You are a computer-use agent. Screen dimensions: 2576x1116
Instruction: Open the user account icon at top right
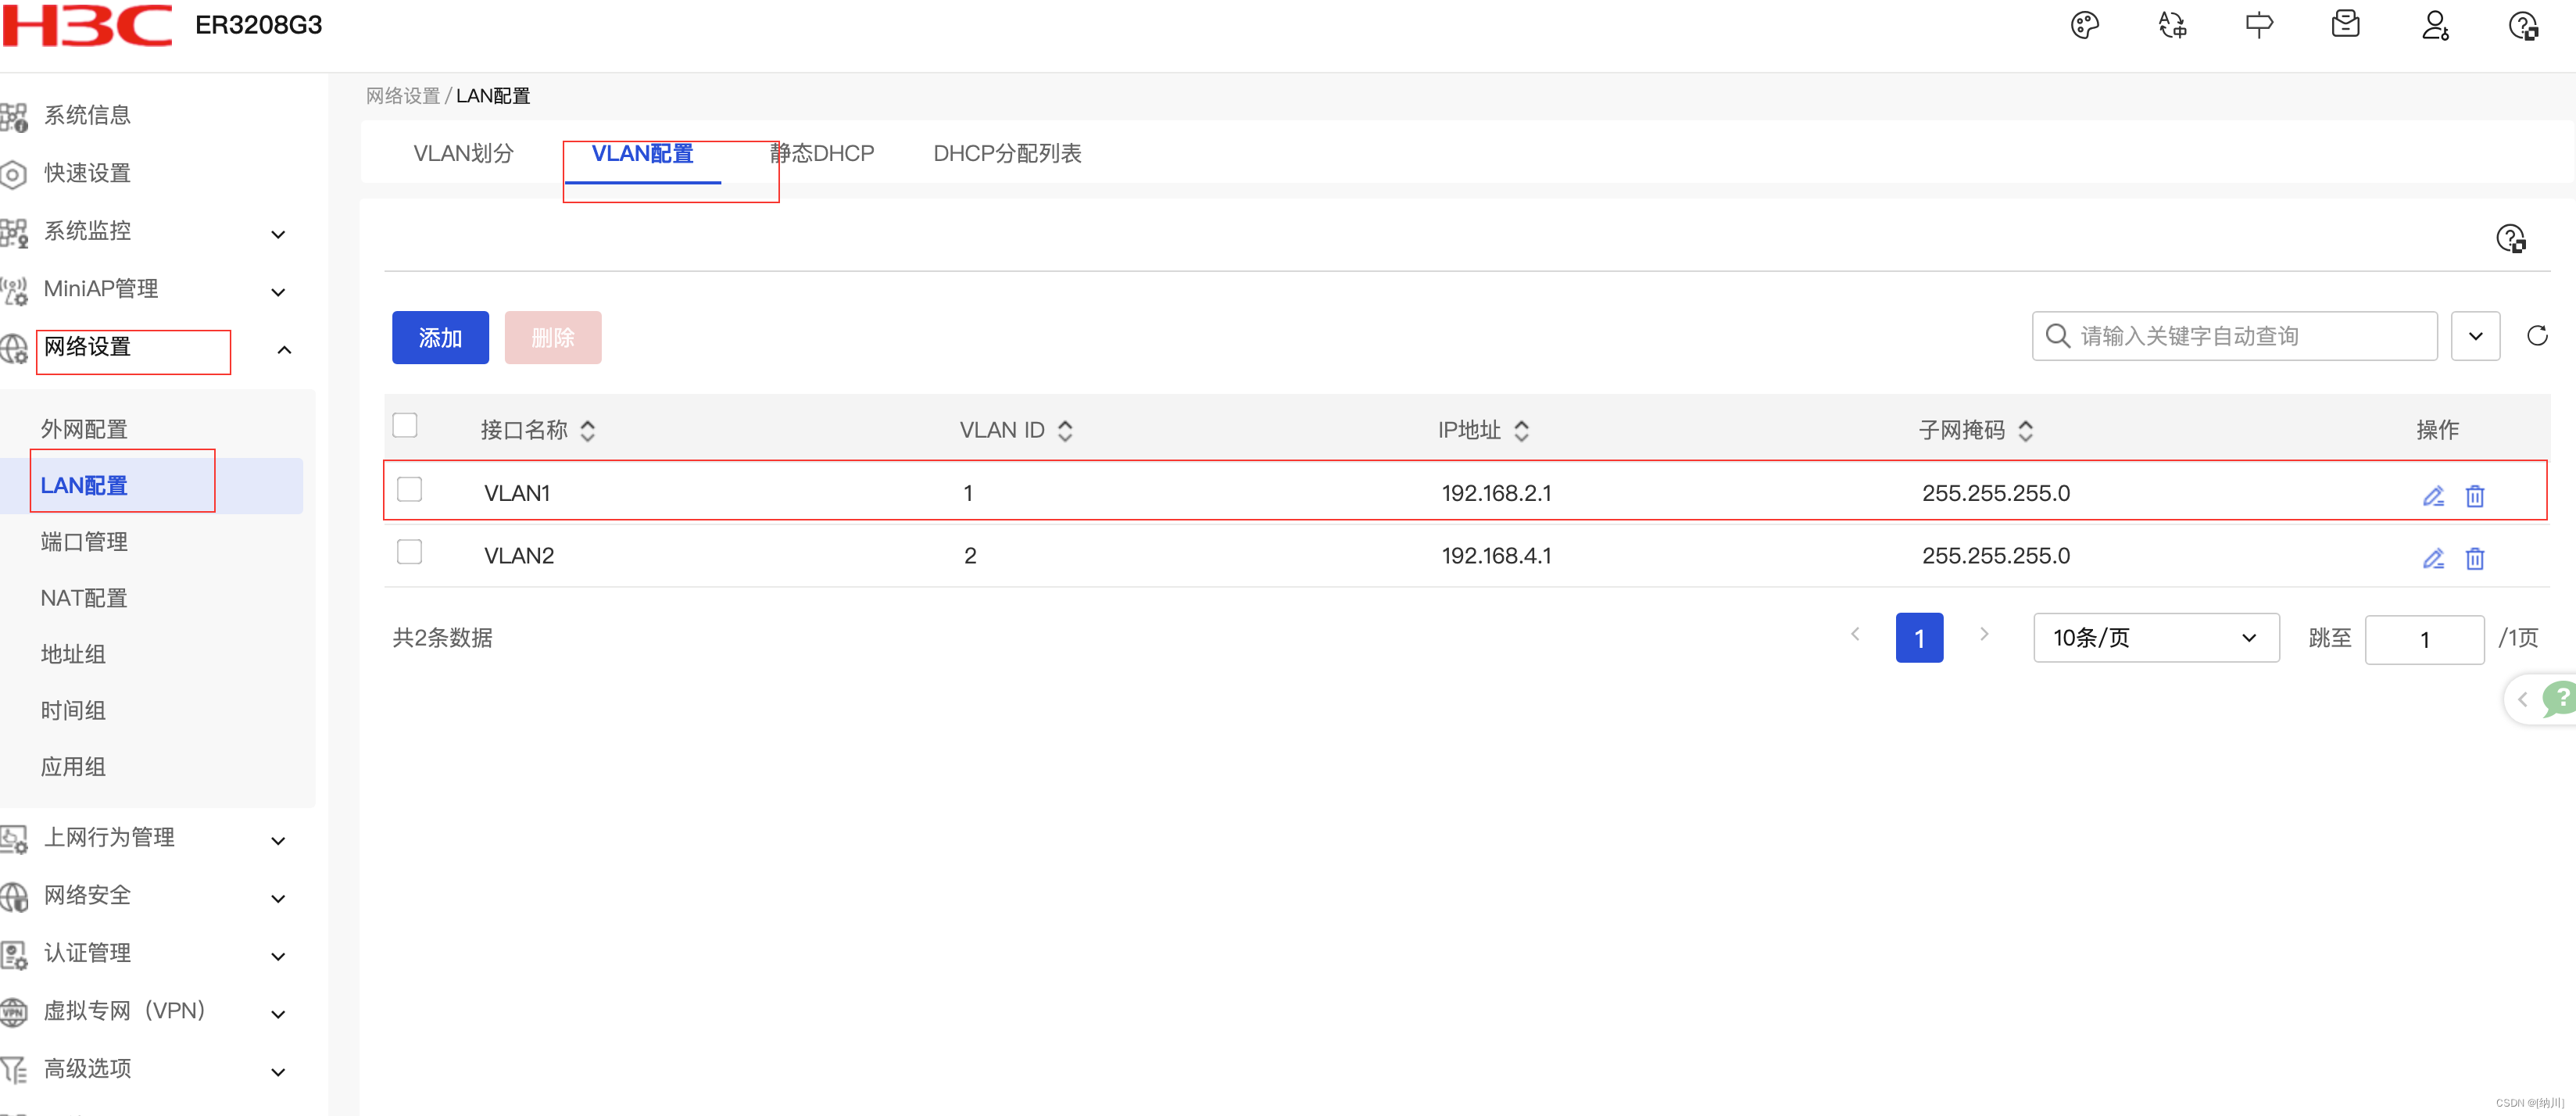2435,25
